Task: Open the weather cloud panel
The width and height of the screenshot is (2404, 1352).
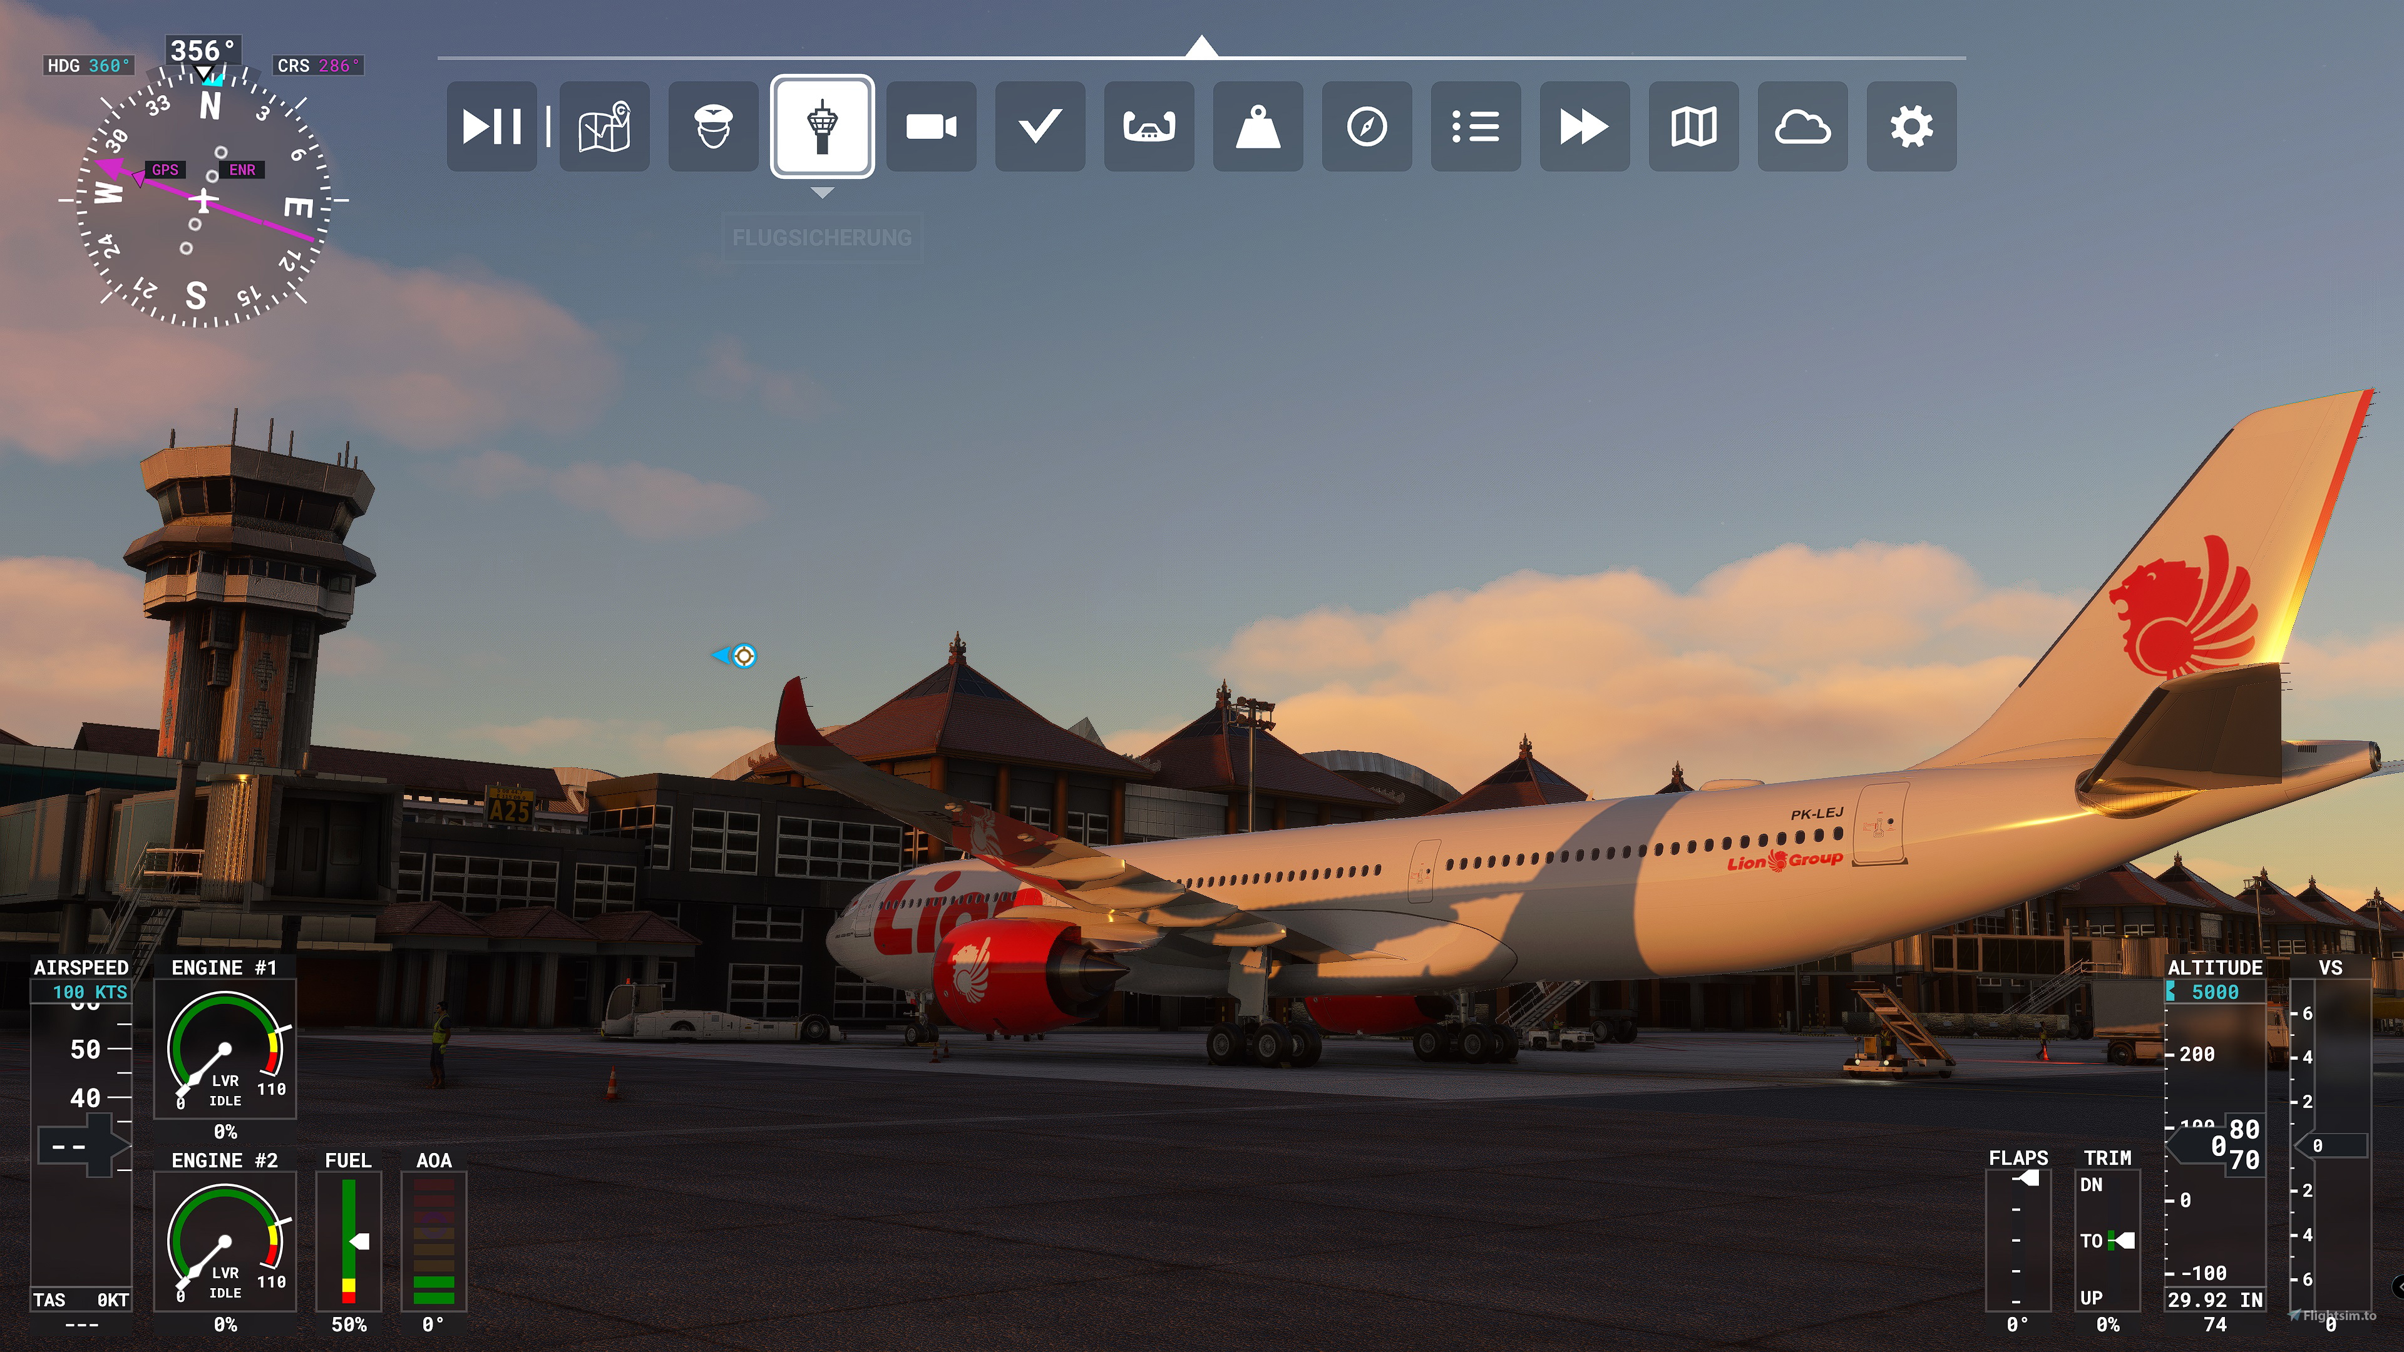Action: click(1803, 126)
